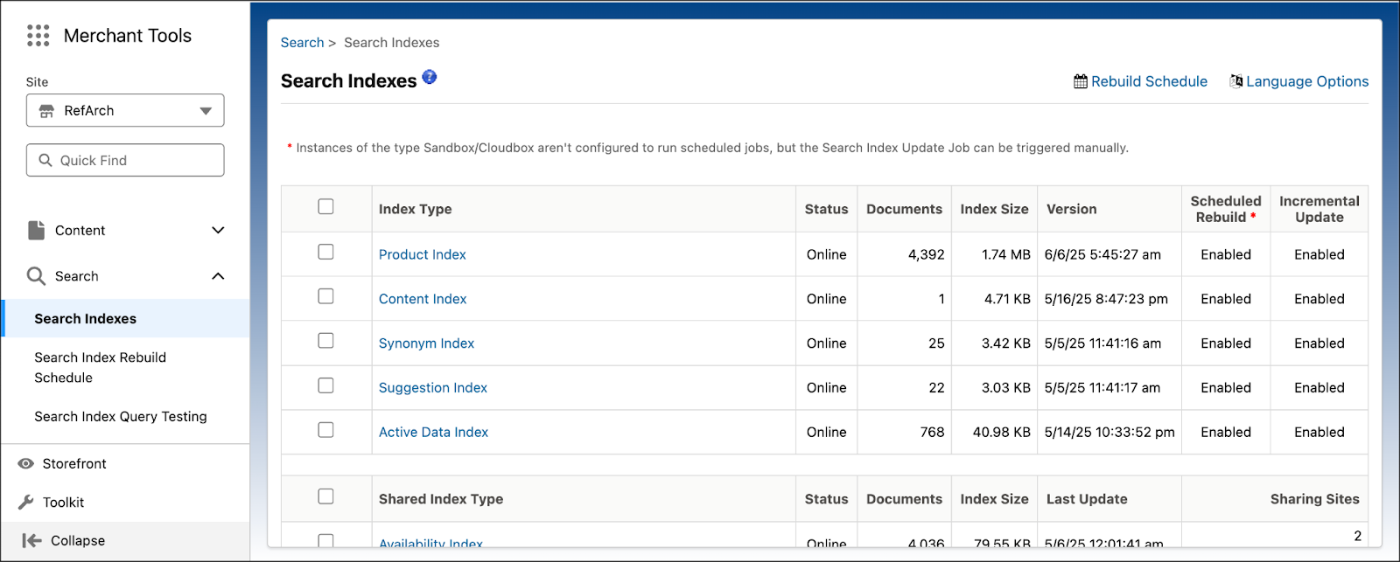This screenshot has width=1400, height=562.
Task: Open the Active Data Index link
Action: point(433,432)
